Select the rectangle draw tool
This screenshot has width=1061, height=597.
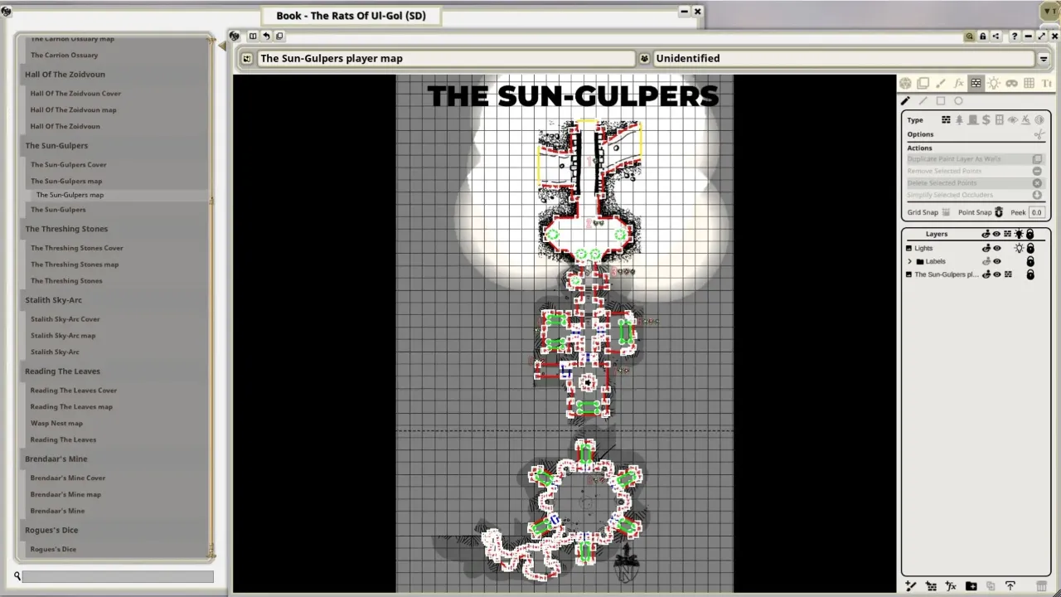[941, 101]
